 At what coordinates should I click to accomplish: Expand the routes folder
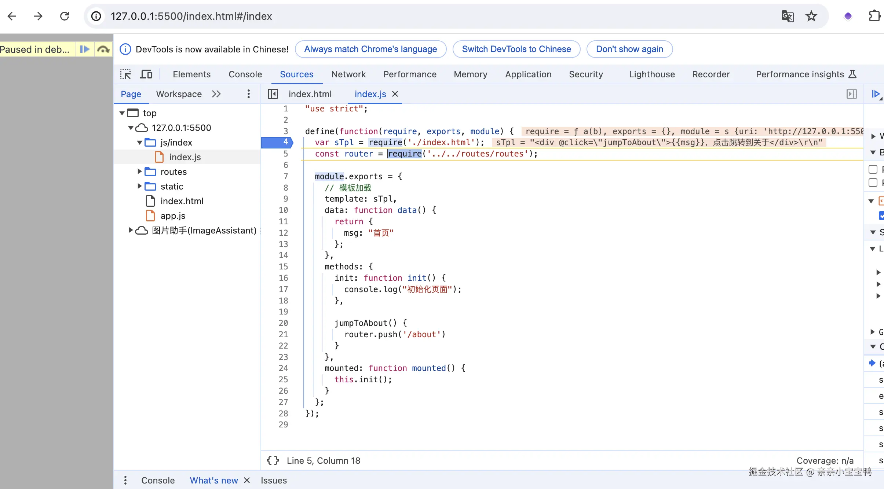(x=140, y=172)
